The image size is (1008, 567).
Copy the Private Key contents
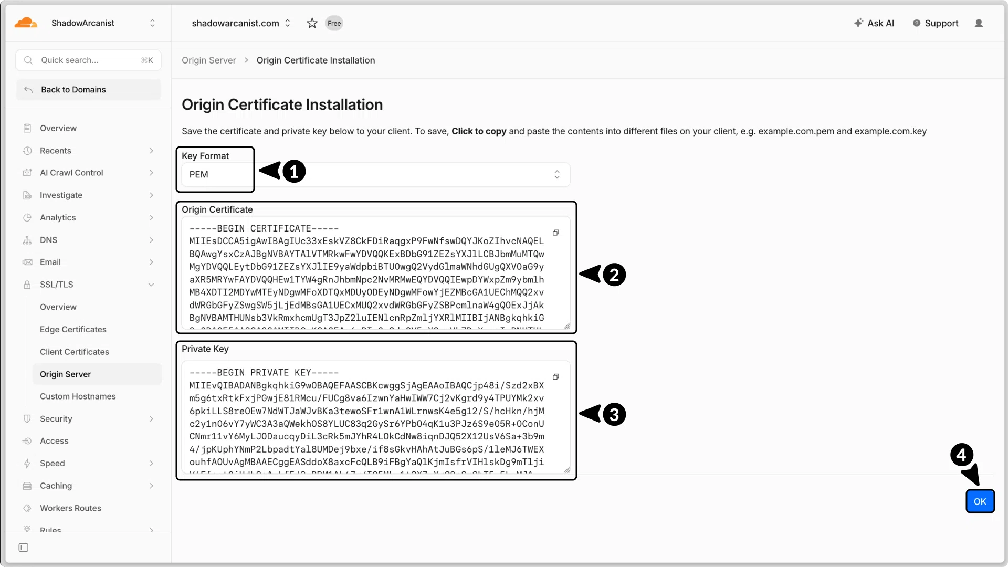556,376
